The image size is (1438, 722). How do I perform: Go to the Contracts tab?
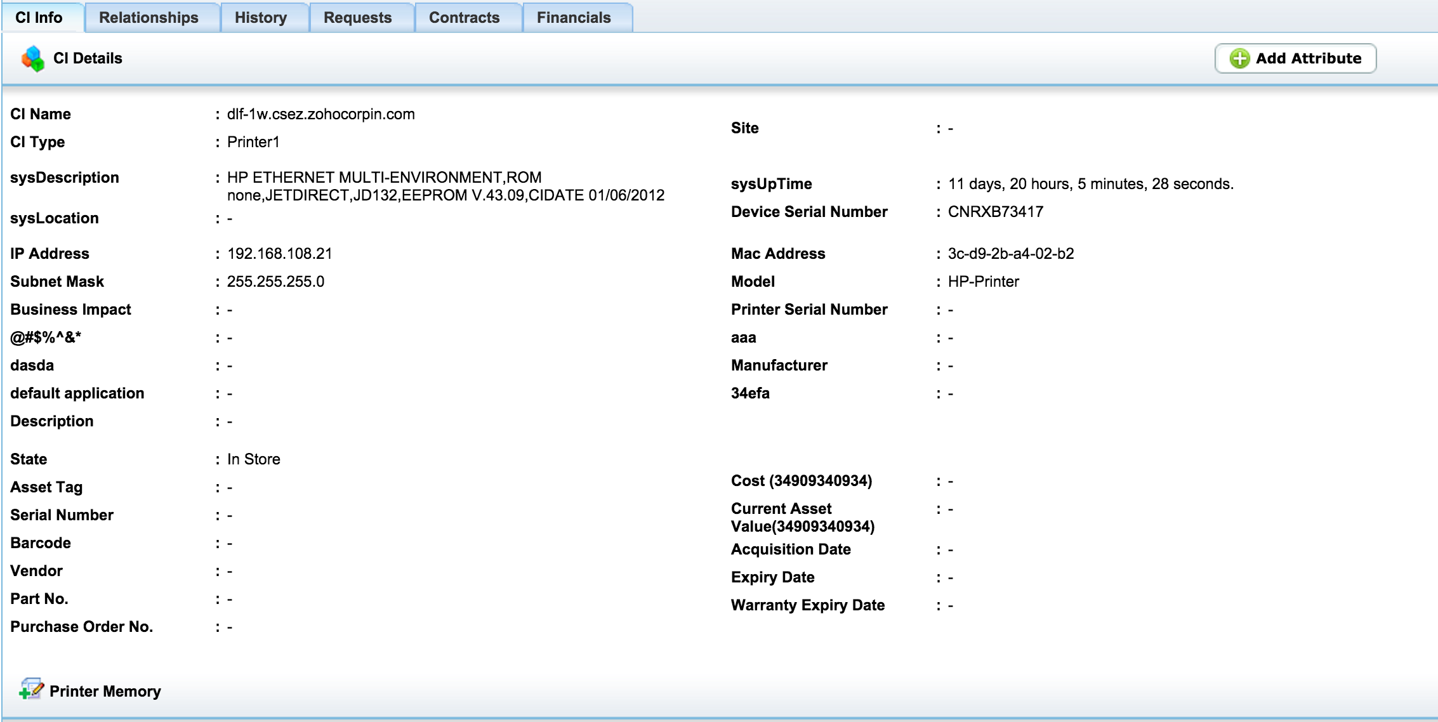(x=464, y=18)
